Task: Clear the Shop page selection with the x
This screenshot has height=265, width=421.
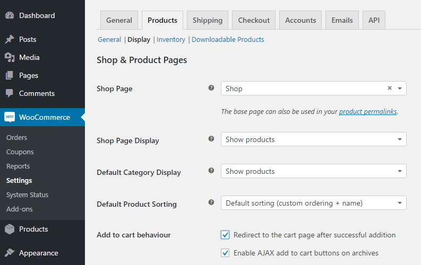Action: (389, 89)
